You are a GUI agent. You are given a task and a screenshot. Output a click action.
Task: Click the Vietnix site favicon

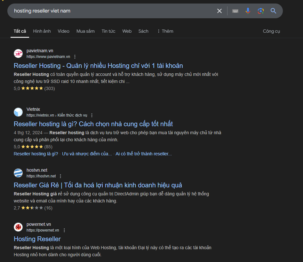coord(18,112)
